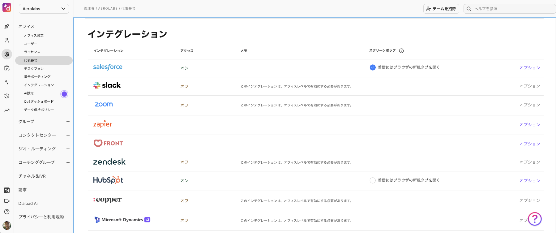Viewport: 556px width, 233px height.
Task: Open オフィス設定 in the sidebar
Action: [34, 36]
